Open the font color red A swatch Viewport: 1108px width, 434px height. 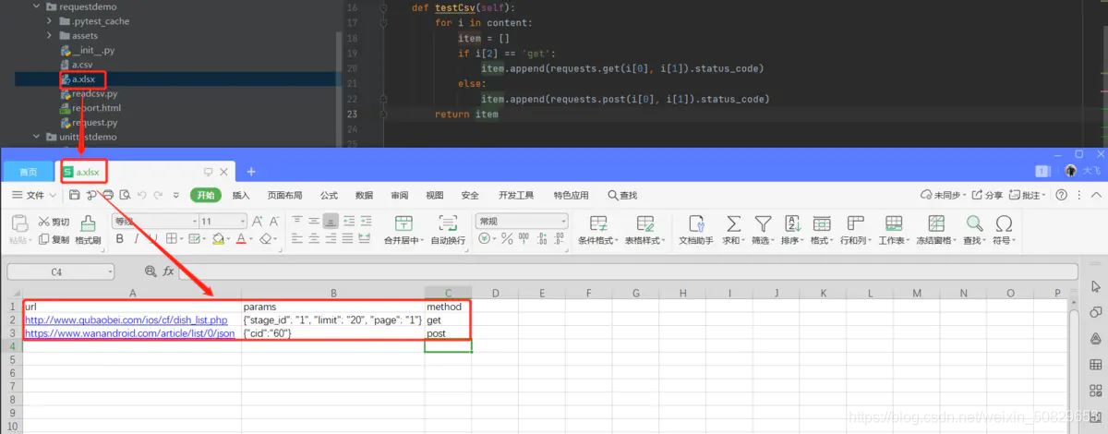click(241, 239)
